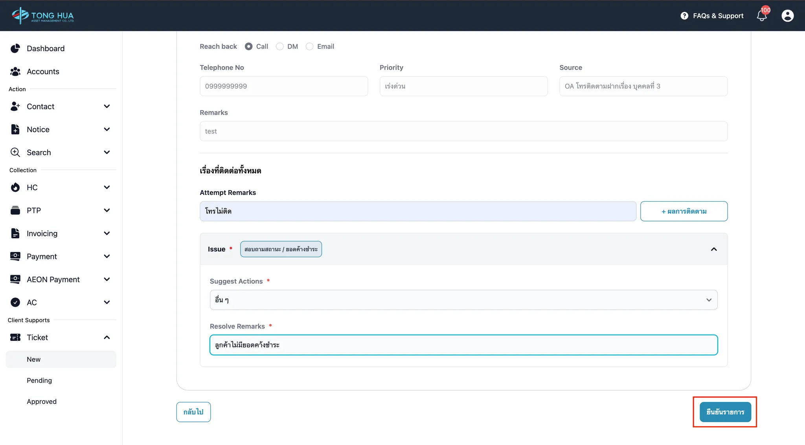Image resolution: width=805 pixels, height=445 pixels.
Task: Click the ยืนยันรายการ confirm button
Action: click(x=725, y=412)
